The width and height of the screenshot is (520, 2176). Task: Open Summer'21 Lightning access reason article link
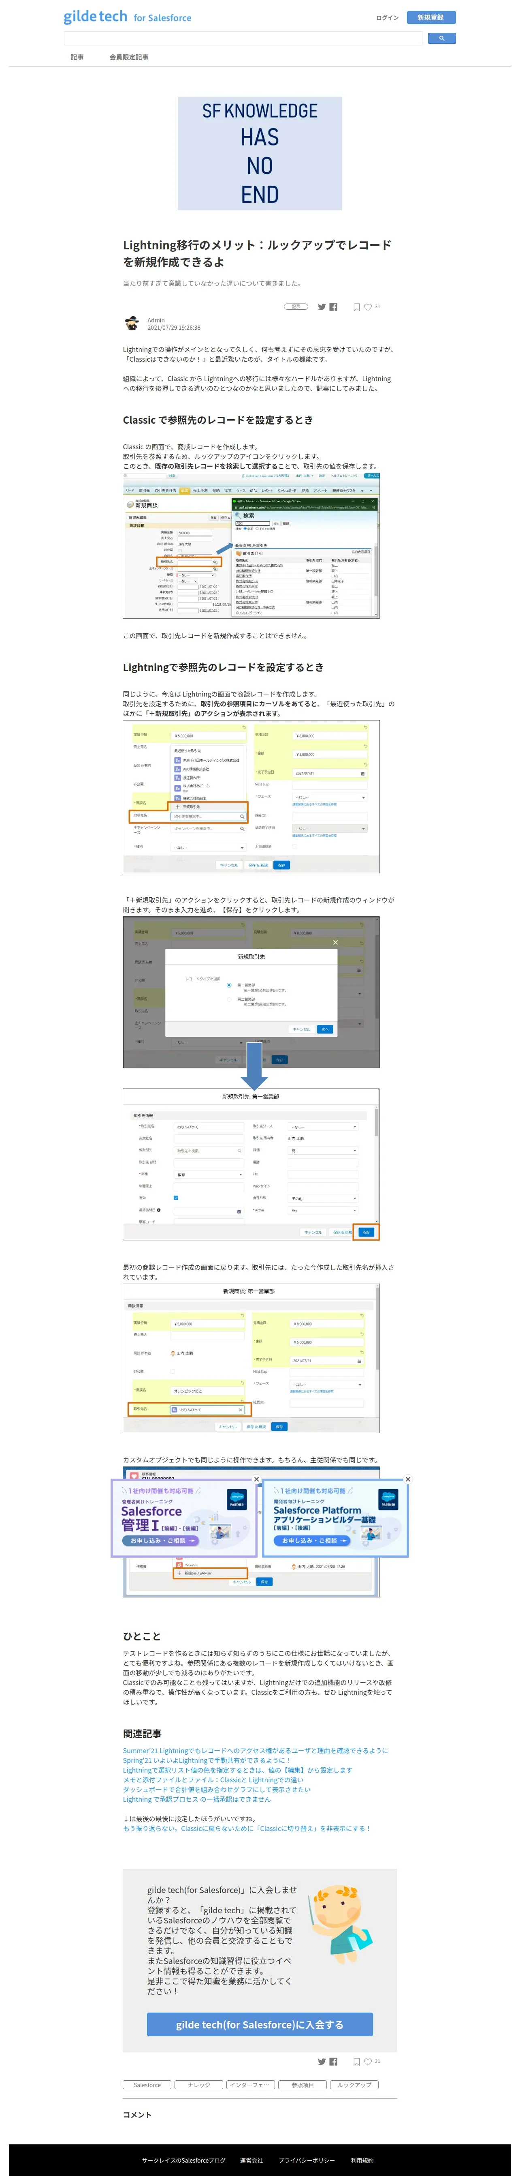256,1751
